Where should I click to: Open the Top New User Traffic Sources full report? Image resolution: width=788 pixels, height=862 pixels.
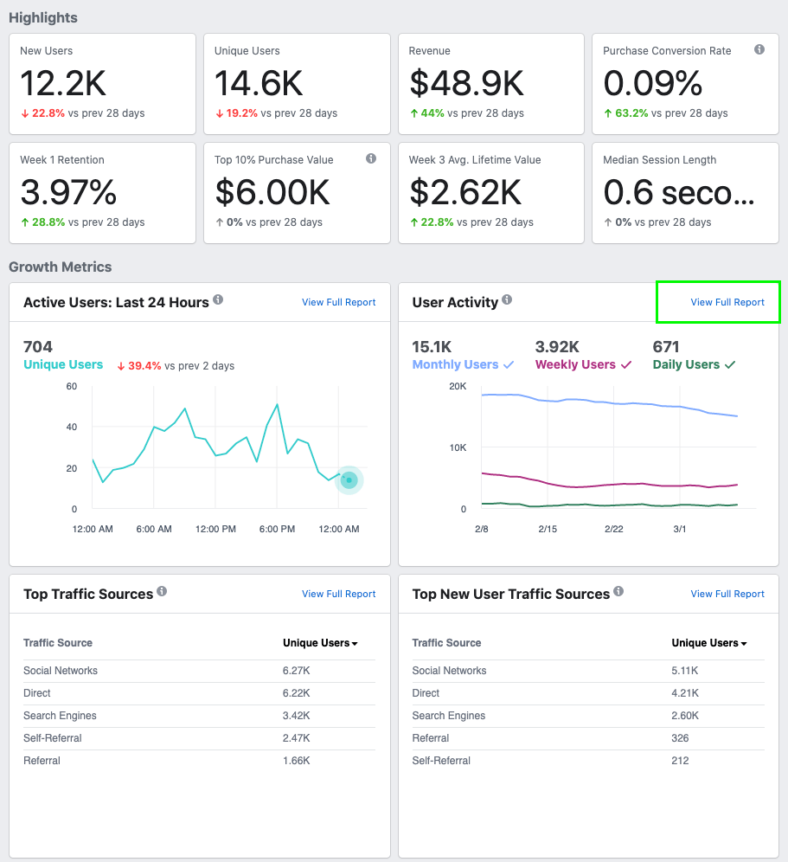tap(727, 594)
